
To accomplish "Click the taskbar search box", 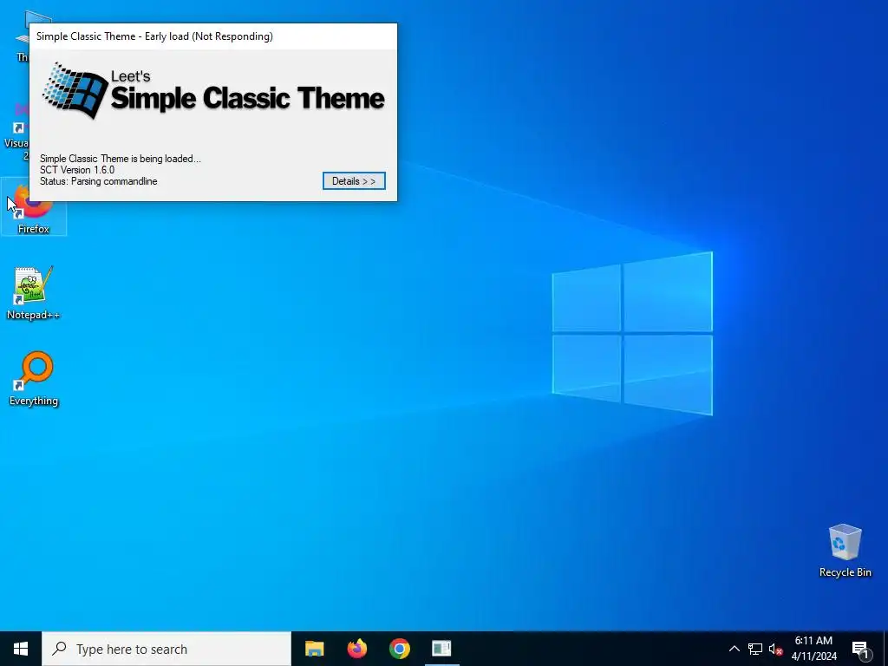I will (166, 649).
